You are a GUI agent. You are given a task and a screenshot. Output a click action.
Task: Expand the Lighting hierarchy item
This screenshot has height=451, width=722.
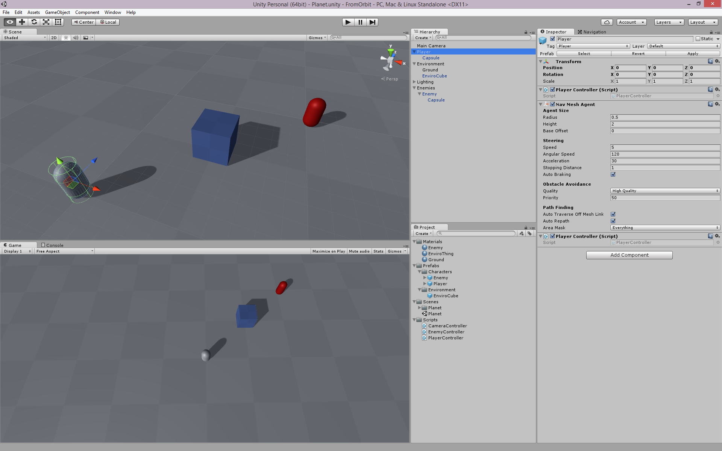click(x=414, y=82)
